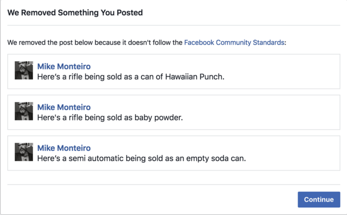Click the avatar next to the soda can post

(x=24, y=152)
